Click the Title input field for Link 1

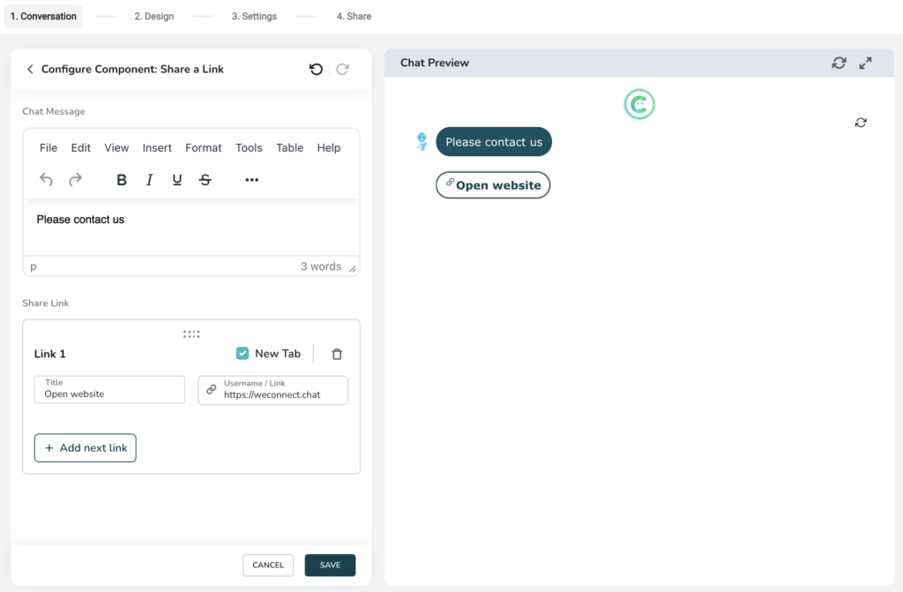109,390
